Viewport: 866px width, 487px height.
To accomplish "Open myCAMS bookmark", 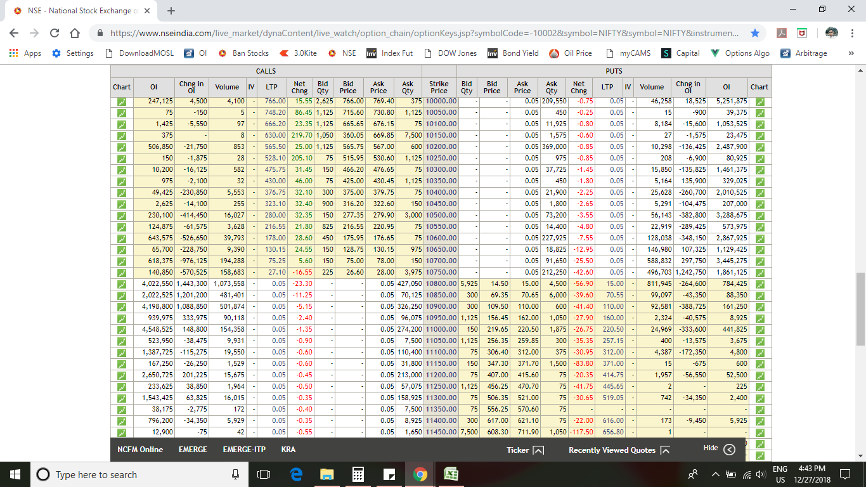I will click(x=628, y=53).
